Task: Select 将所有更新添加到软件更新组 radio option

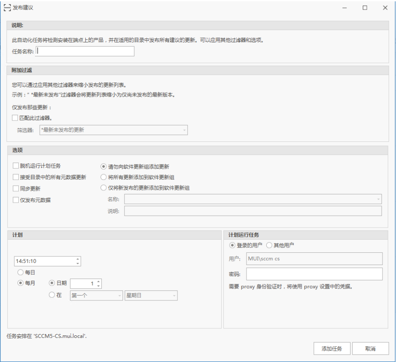Action: point(104,177)
